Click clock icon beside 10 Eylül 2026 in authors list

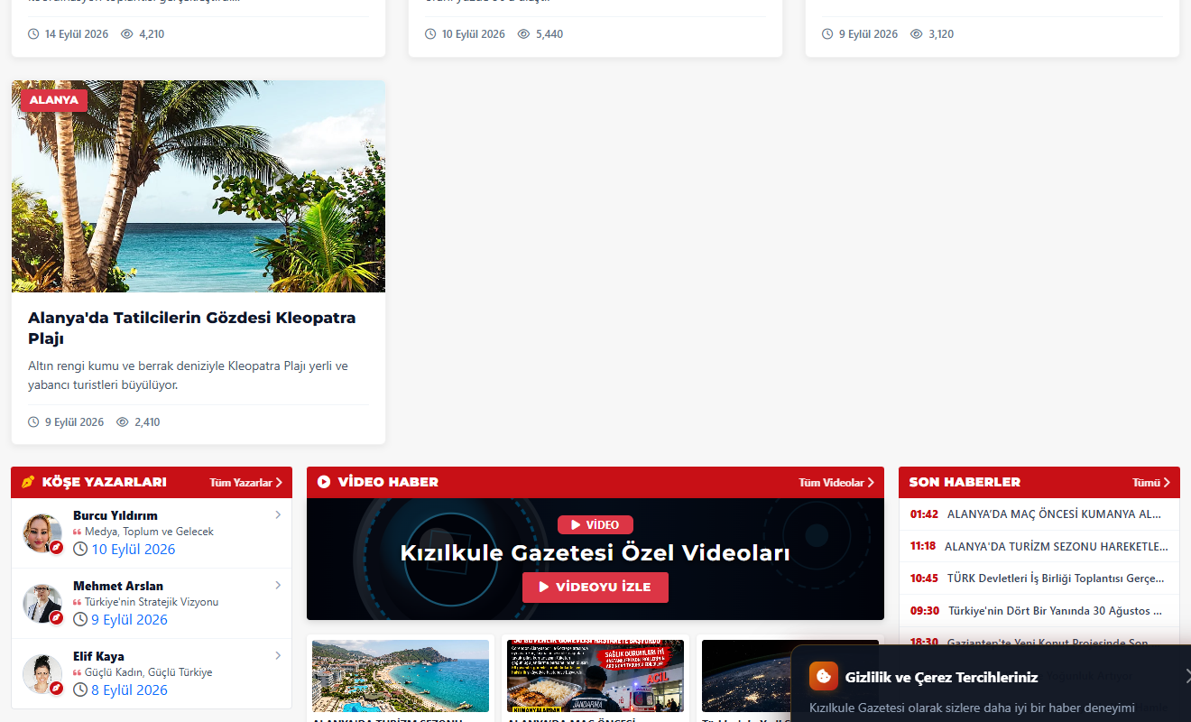click(x=80, y=550)
